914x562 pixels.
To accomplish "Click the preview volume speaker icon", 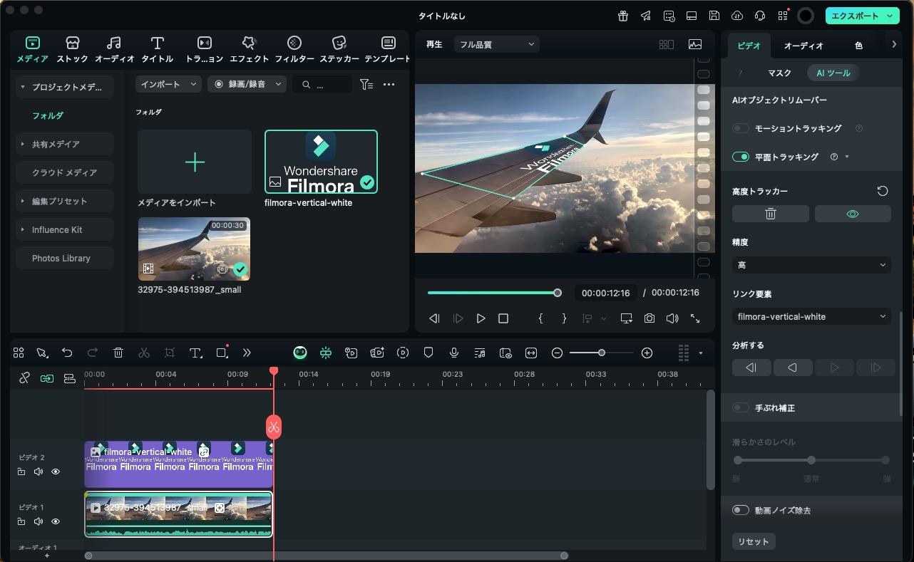I will pos(672,318).
